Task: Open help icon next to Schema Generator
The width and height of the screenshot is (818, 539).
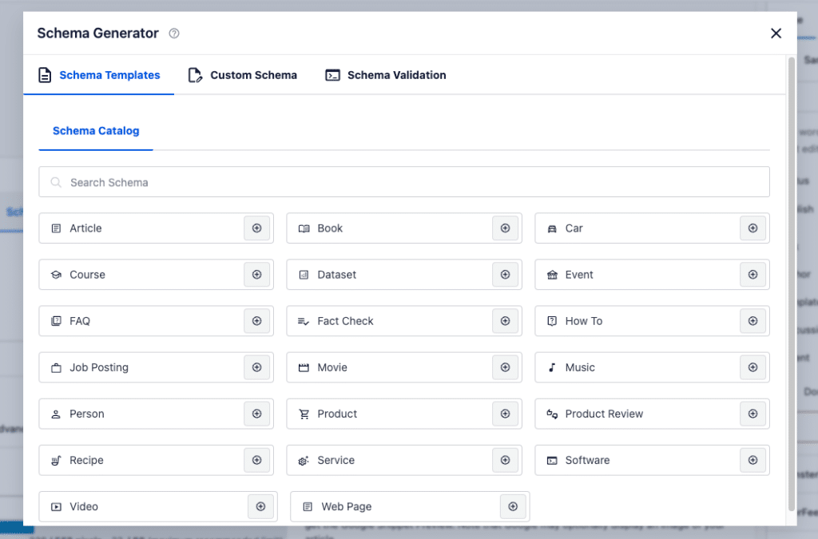Action: [174, 34]
